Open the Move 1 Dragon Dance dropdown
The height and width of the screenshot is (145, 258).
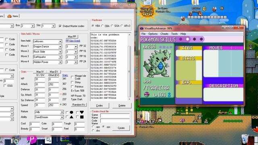point(60,47)
